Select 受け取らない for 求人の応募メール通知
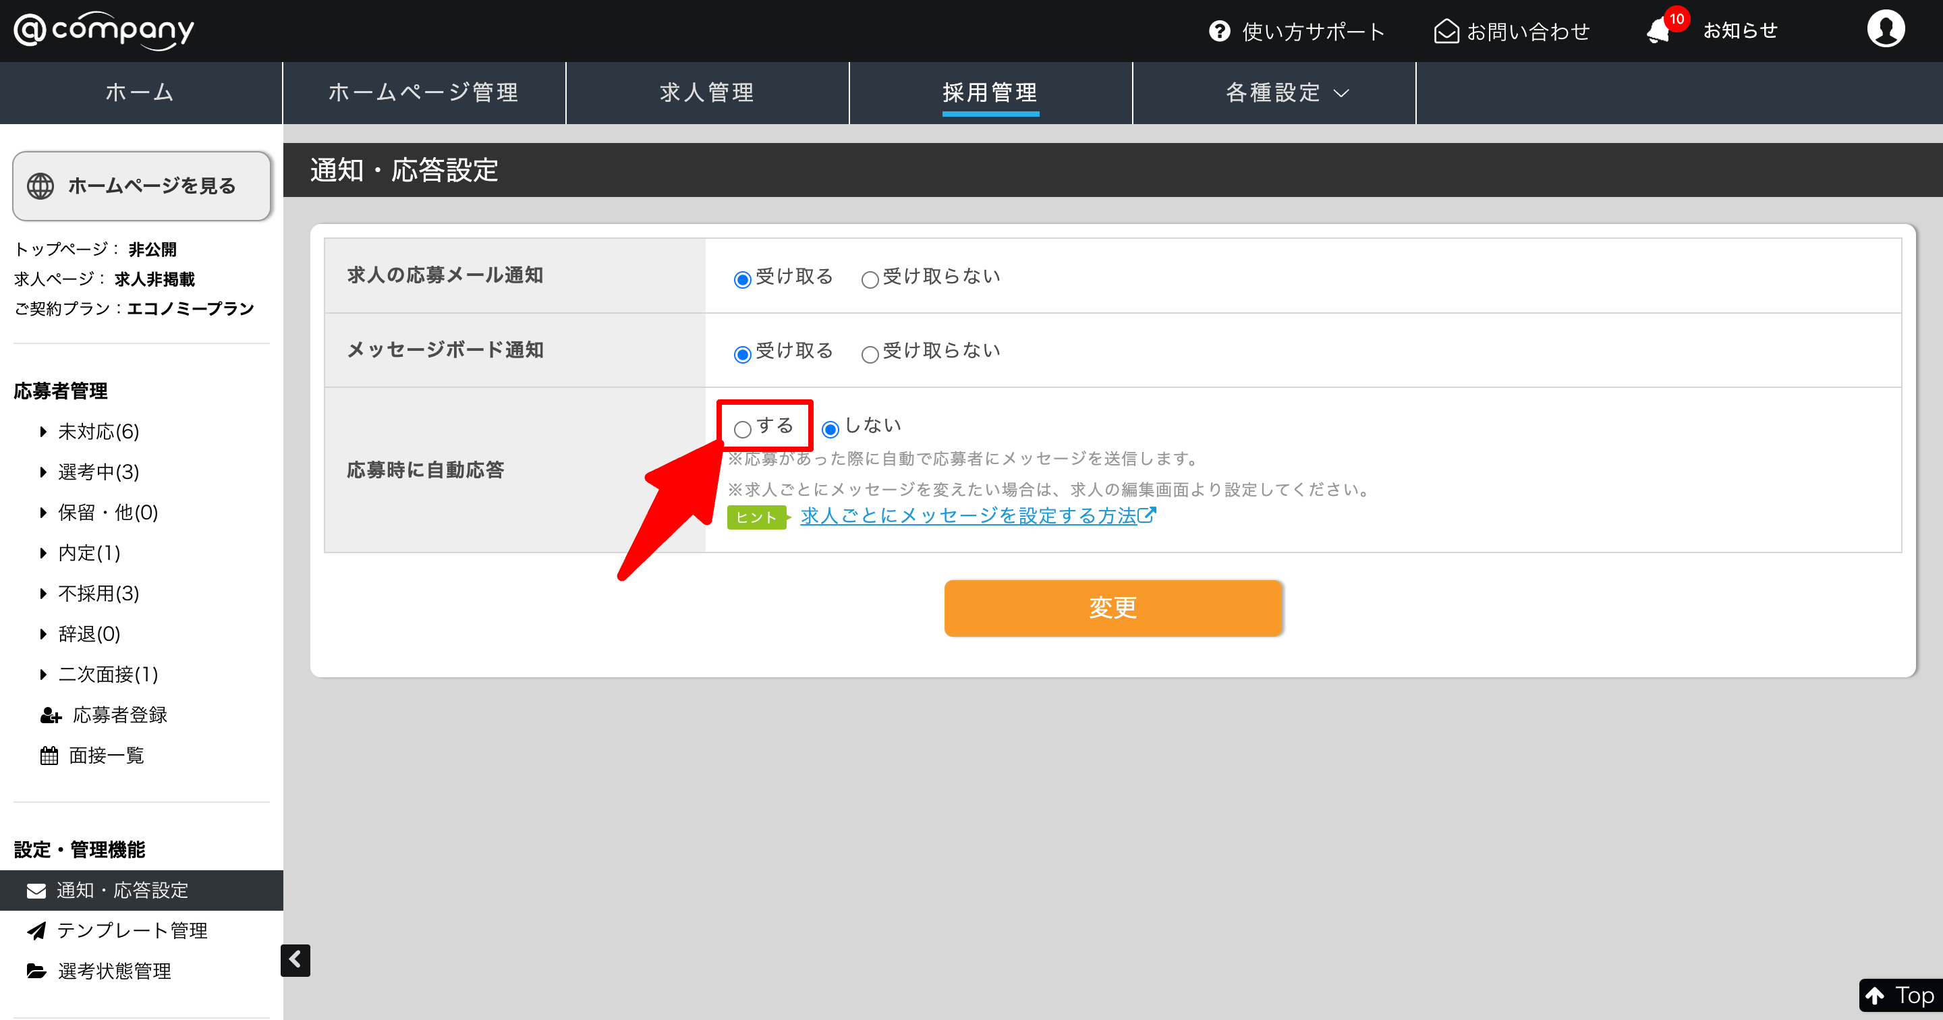This screenshot has width=1943, height=1020. 870,280
